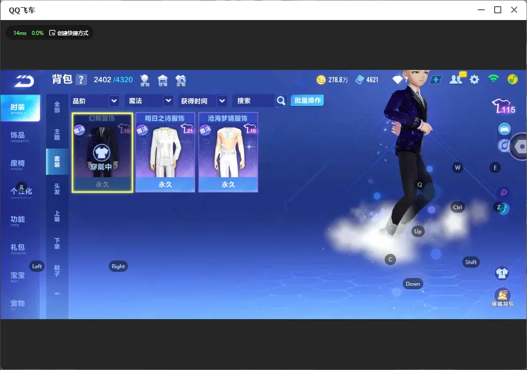Click the Up key overlay button
The height and width of the screenshot is (370, 527).
(418, 231)
